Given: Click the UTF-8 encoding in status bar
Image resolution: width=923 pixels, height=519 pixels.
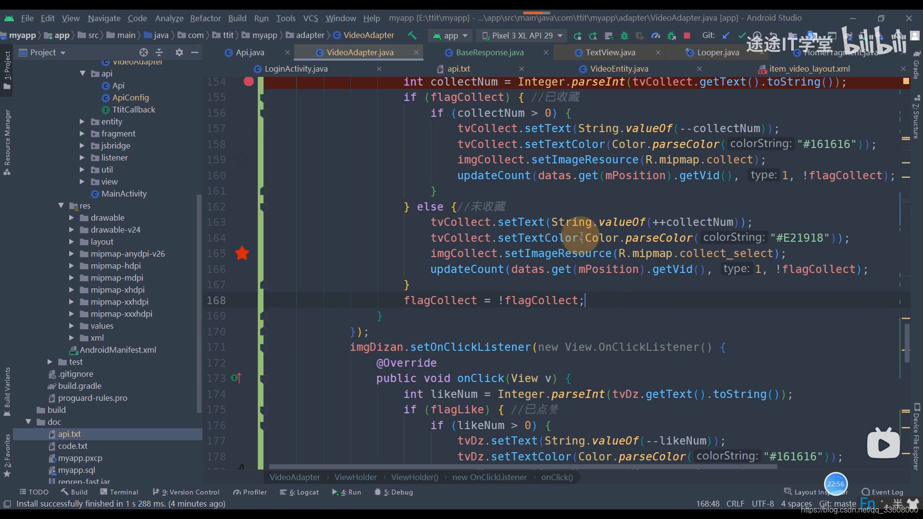Looking at the screenshot, I should click(763, 504).
